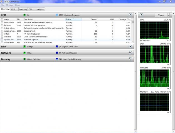The width and height of the screenshot is (175, 133).
Task: Select the Client Server Runtime Process description
Action: (36, 37)
